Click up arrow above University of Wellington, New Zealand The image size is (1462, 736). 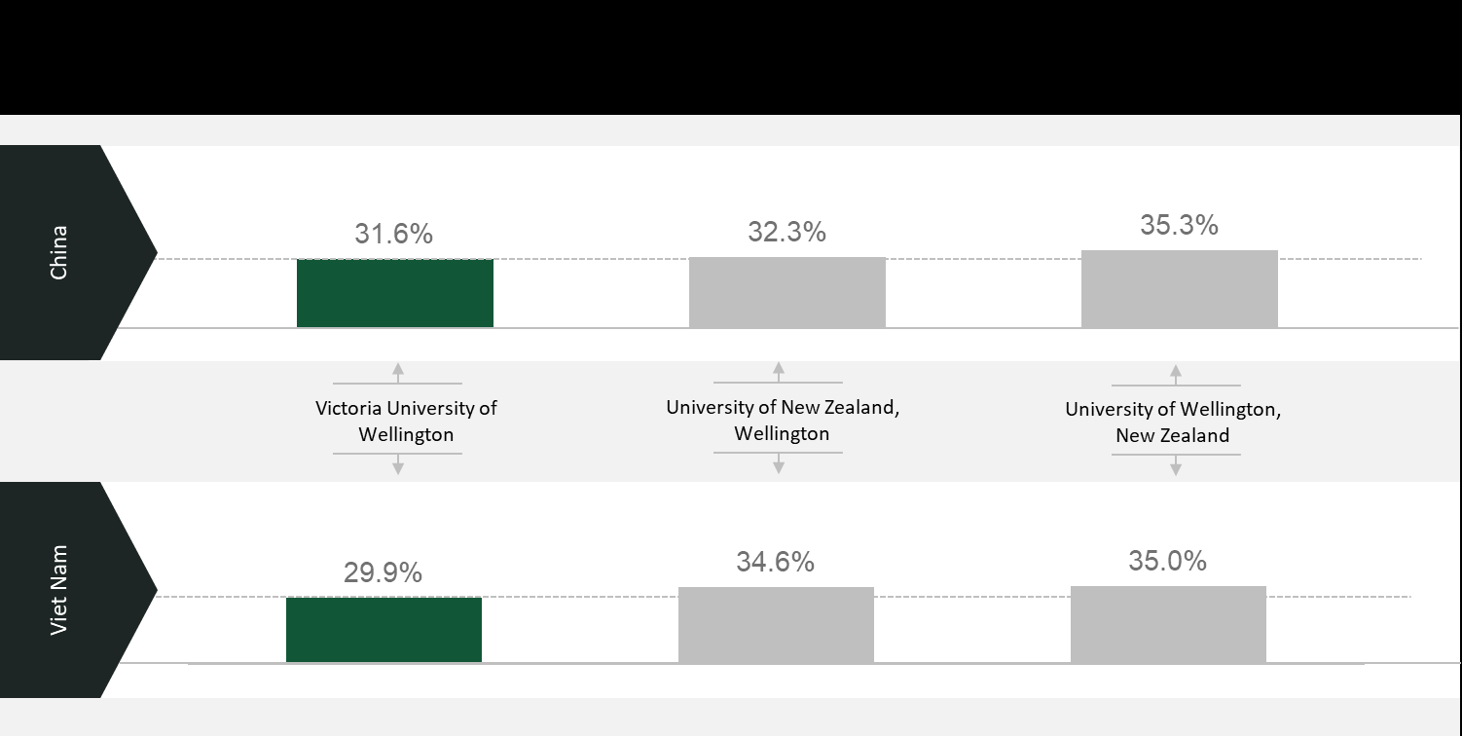1175,373
